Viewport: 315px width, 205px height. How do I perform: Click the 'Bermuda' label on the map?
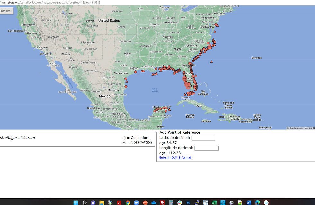tap(256, 58)
